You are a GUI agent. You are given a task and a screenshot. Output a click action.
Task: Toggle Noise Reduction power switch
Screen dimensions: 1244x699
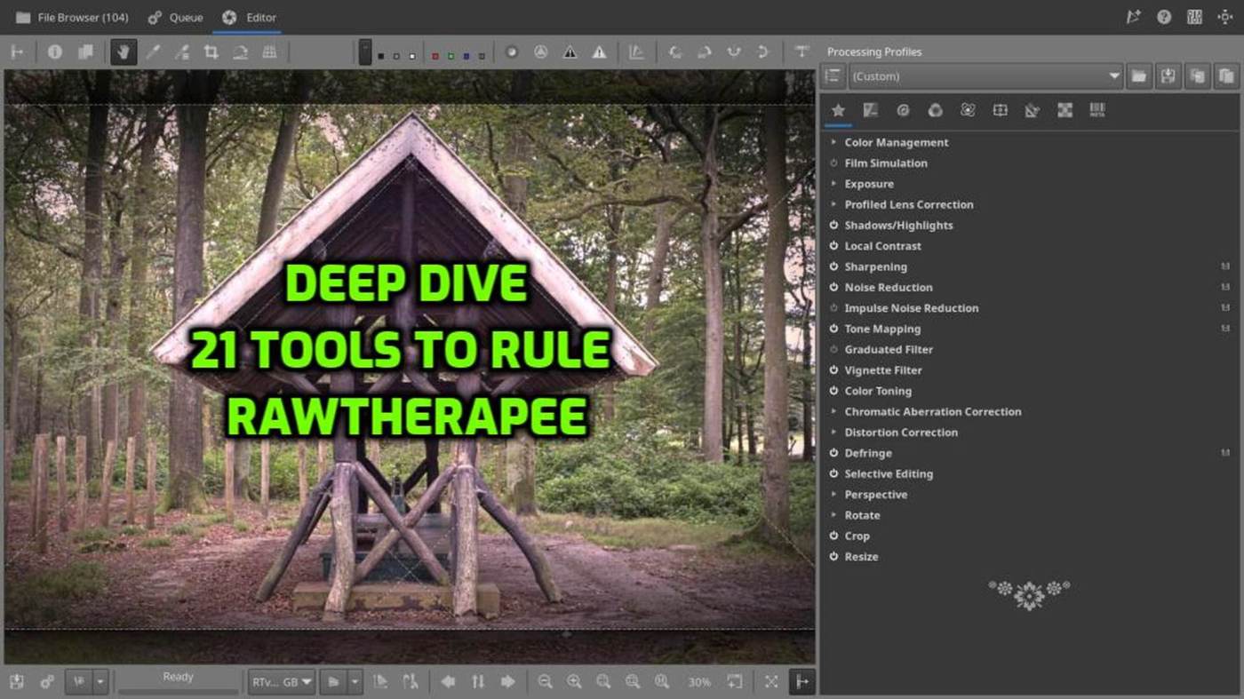(x=833, y=288)
